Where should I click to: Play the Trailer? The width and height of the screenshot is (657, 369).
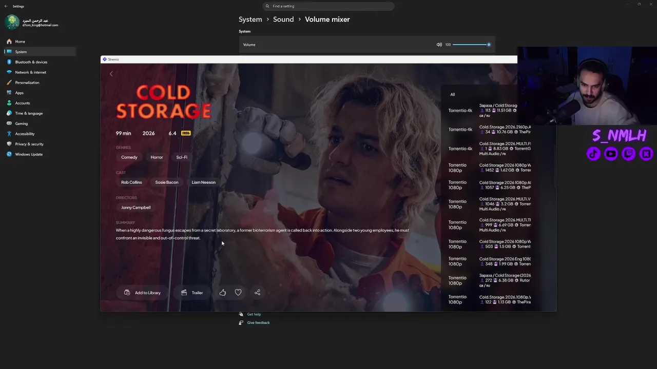(192, 293)
